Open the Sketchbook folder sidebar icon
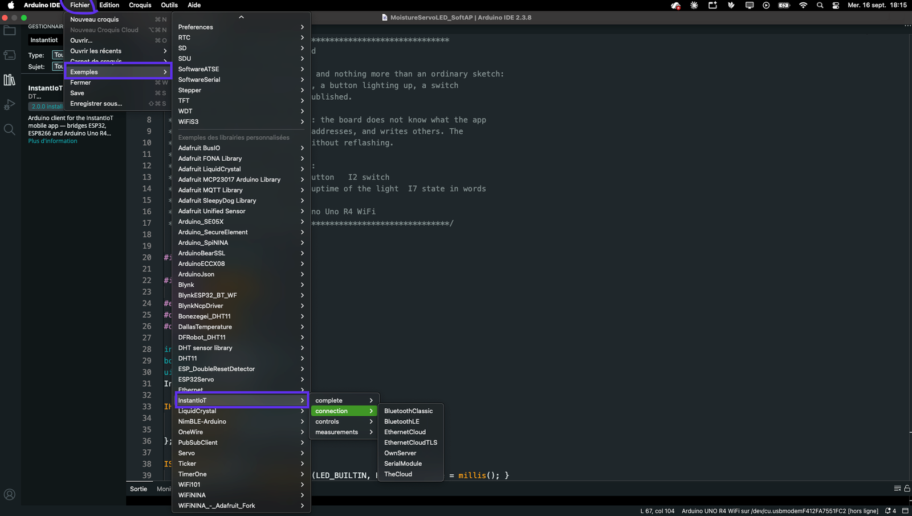 point(10,31)
